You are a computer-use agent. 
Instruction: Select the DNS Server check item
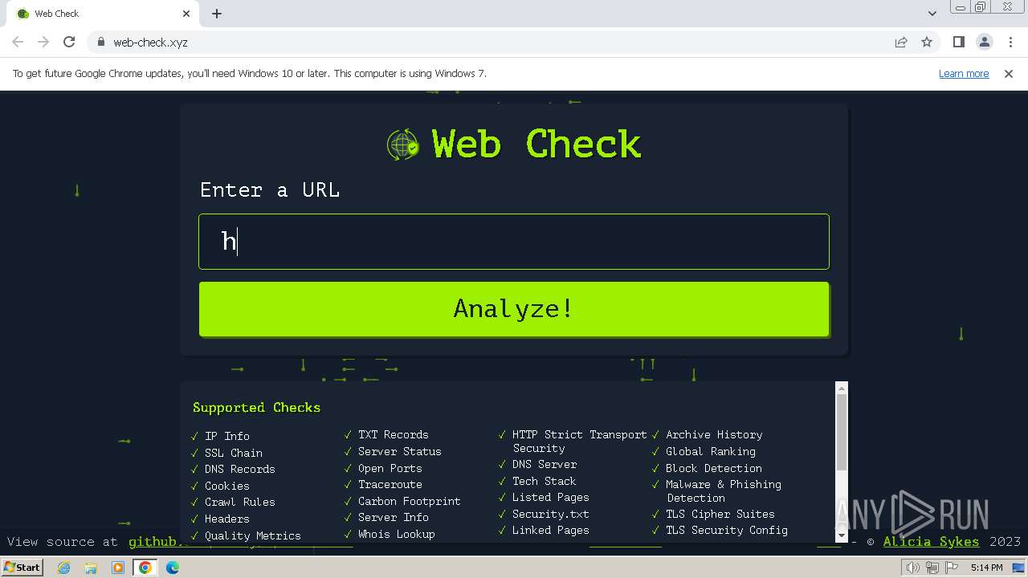tap(545, 464)
